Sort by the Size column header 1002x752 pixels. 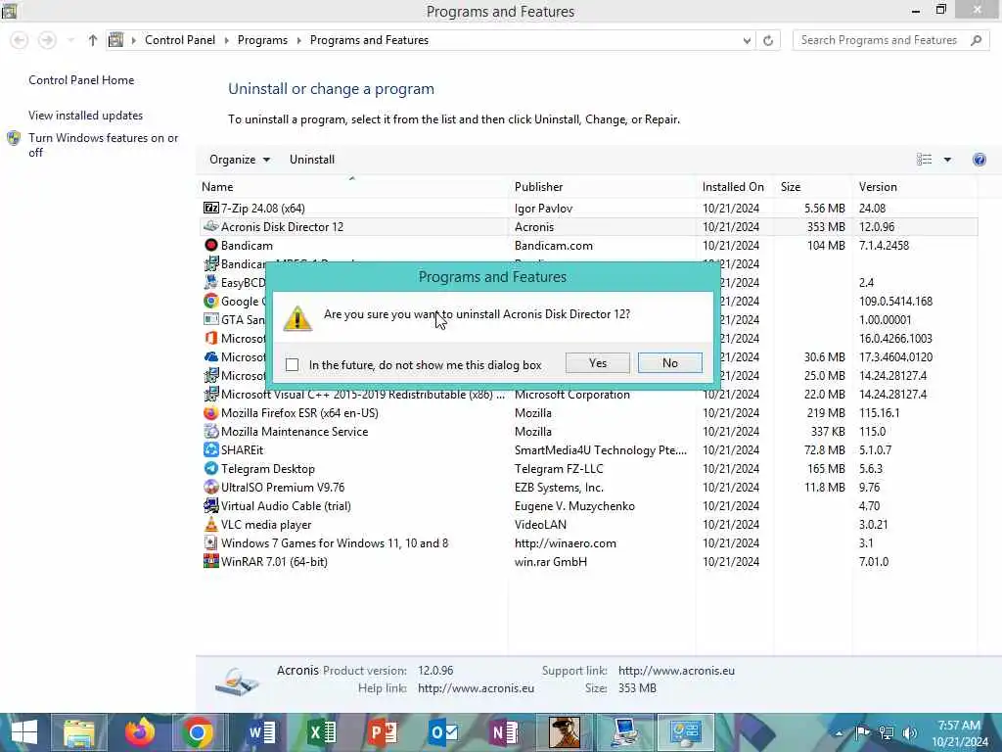pos(812,187)
